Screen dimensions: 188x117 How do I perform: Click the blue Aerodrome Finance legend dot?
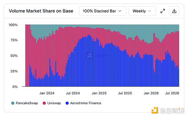(x=67, y=103)
